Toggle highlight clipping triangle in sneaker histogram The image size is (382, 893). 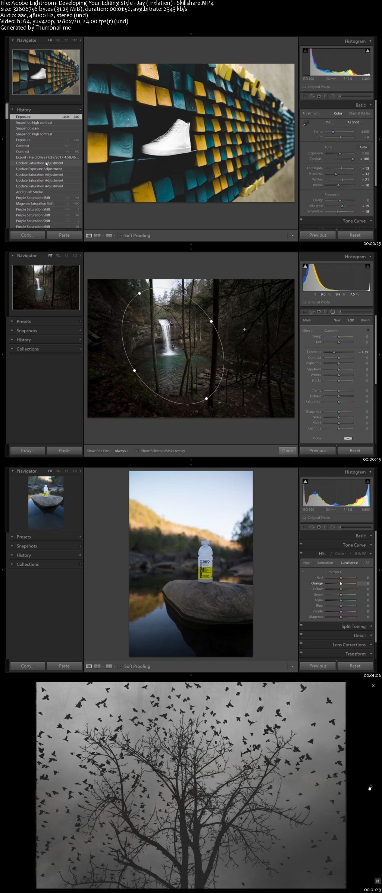[367, 50]
